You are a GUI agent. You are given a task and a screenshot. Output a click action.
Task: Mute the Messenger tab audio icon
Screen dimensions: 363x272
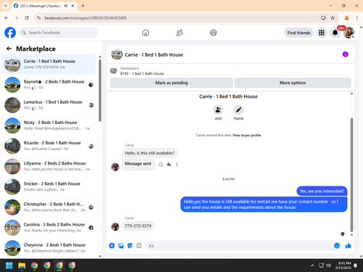(66, 6)
